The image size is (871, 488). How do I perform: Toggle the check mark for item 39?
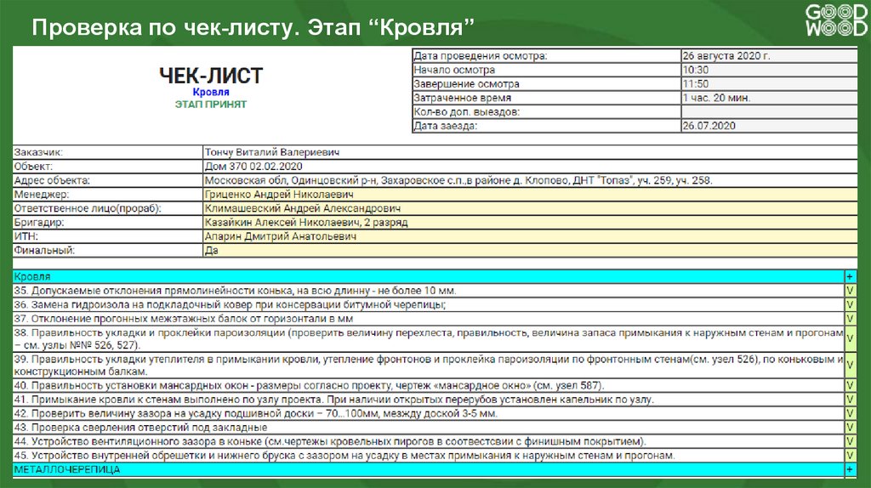(850, 366)
